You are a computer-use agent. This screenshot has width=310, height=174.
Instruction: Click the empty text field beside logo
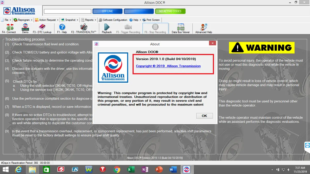click(x=68, y=11)
